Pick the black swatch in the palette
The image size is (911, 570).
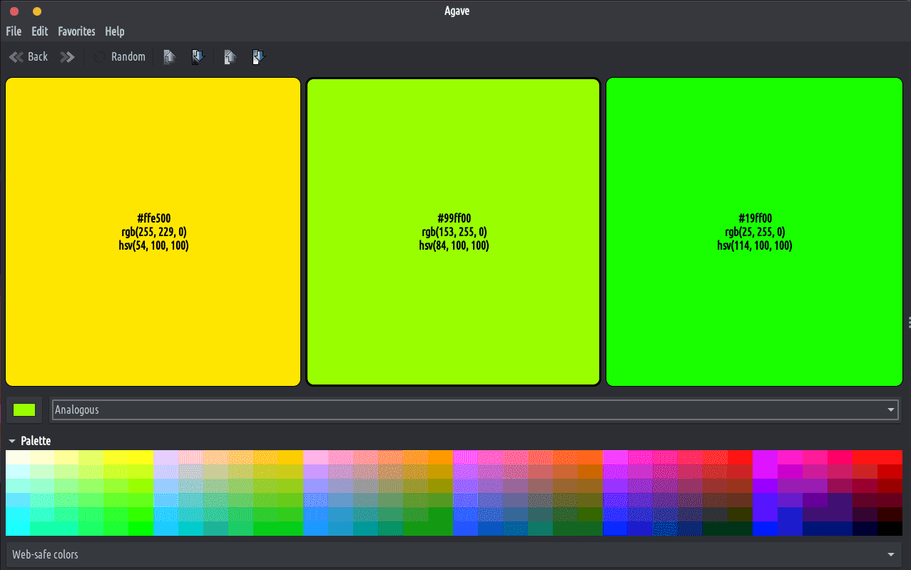890,529
